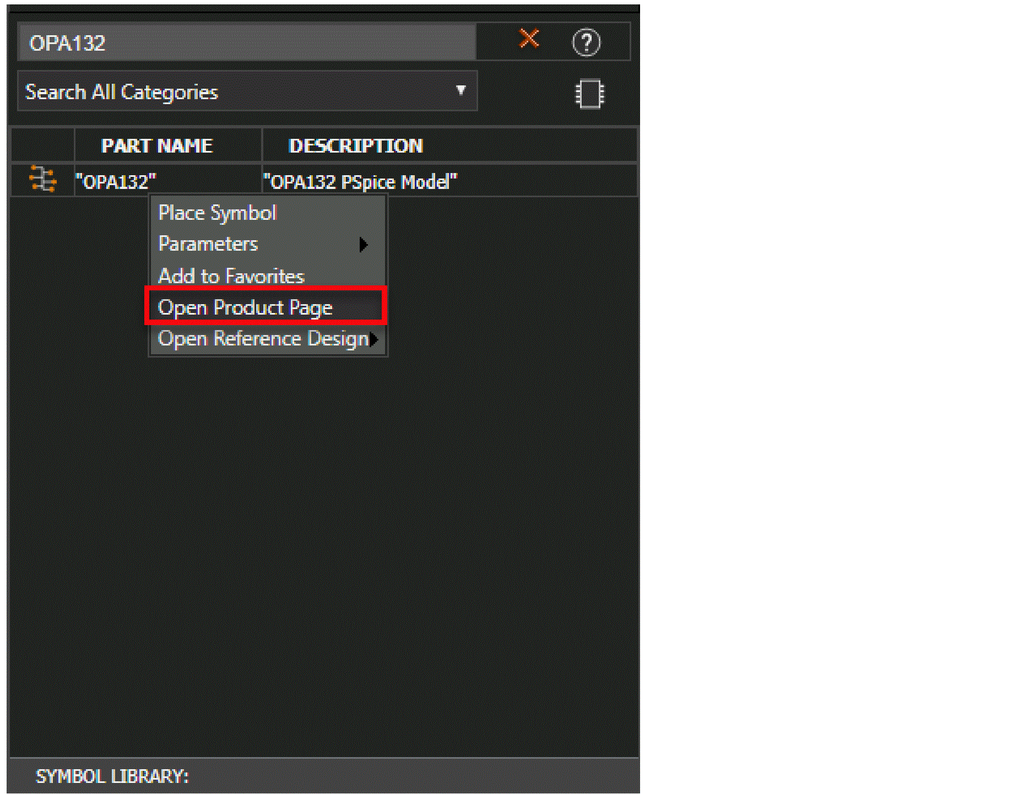Screen dimensions: 1013x794
Task: Click the OPA132 row schematic symbol icon
Action: (x=42, y=180)
